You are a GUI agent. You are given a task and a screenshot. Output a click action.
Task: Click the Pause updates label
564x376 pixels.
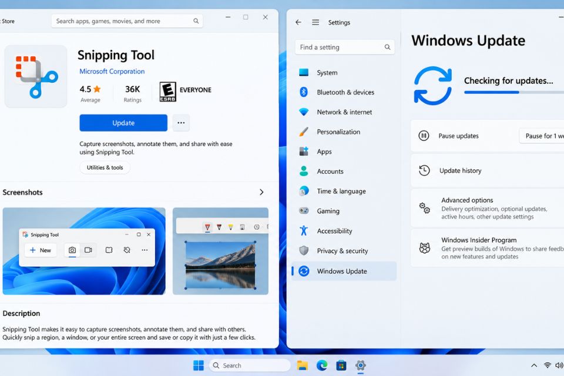click(458, 136)
